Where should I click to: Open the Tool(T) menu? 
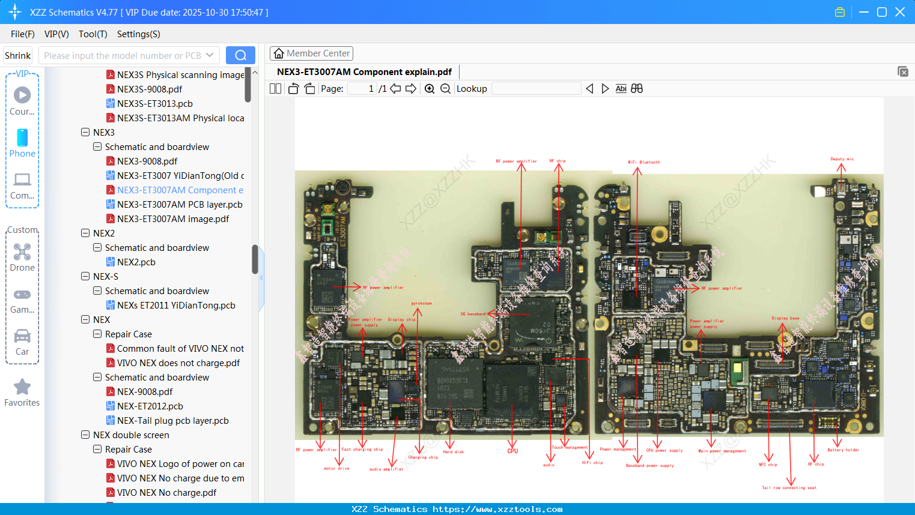pos(93,34)
